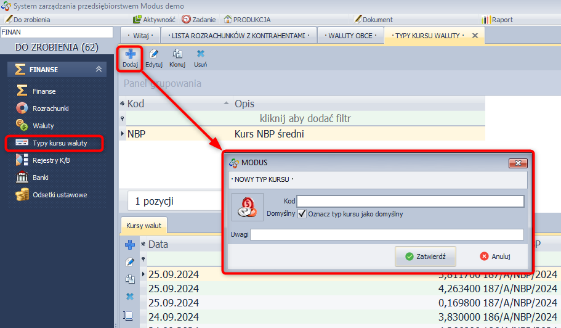Collapse the FINANSE sidebar section
Viewport: 561px width, 328px height.
[99, 70]
